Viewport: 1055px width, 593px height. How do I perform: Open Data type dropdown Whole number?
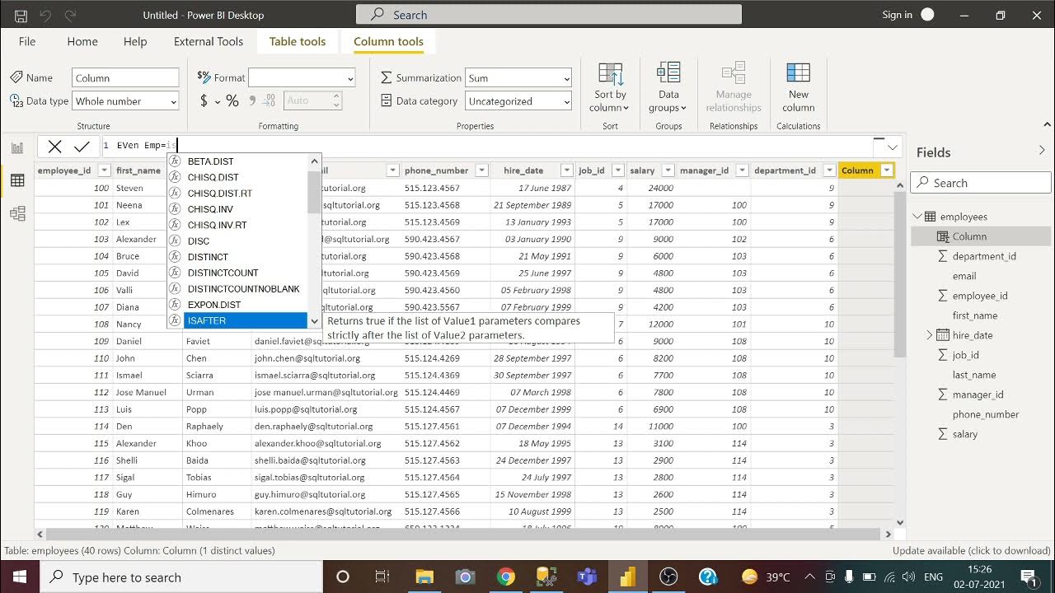pyautogui.click(x=125, y=101)
